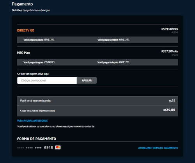
Task: Click the masked card number dots
Action: coord(29,148)
